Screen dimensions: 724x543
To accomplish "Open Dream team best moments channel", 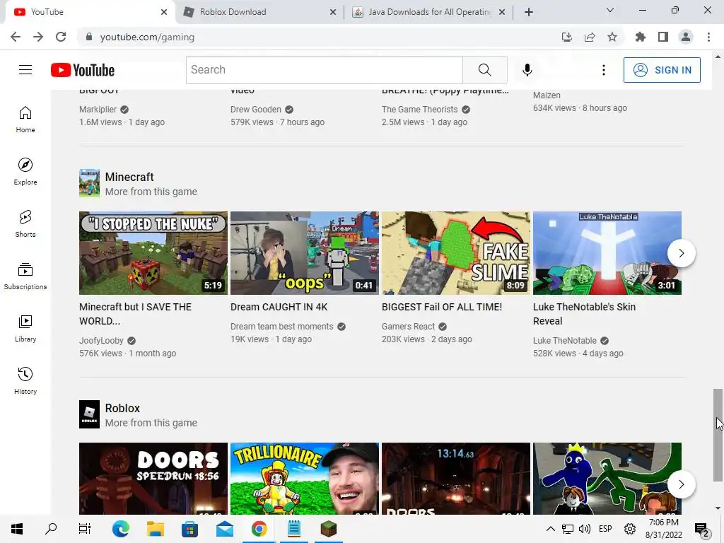I will (281, 327).
